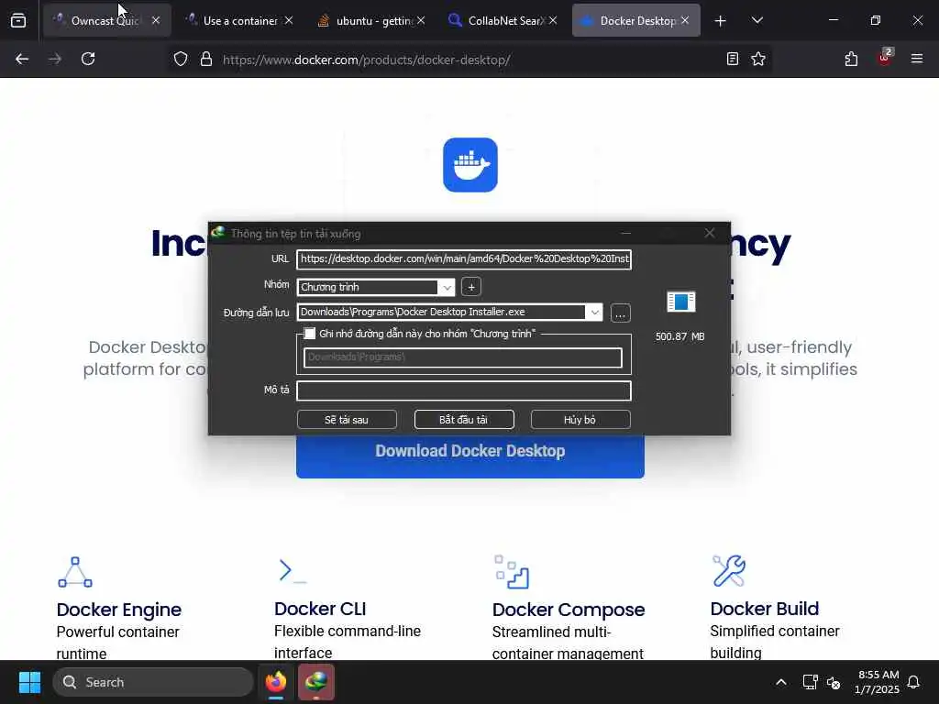Browse save location with ellipsis button

point(620,313)
